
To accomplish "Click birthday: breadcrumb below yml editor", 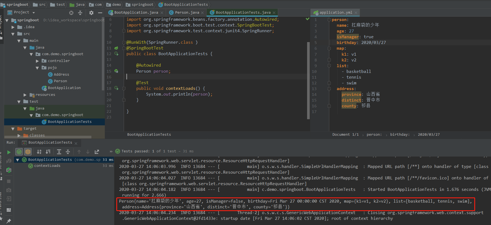I will point(400,134).
